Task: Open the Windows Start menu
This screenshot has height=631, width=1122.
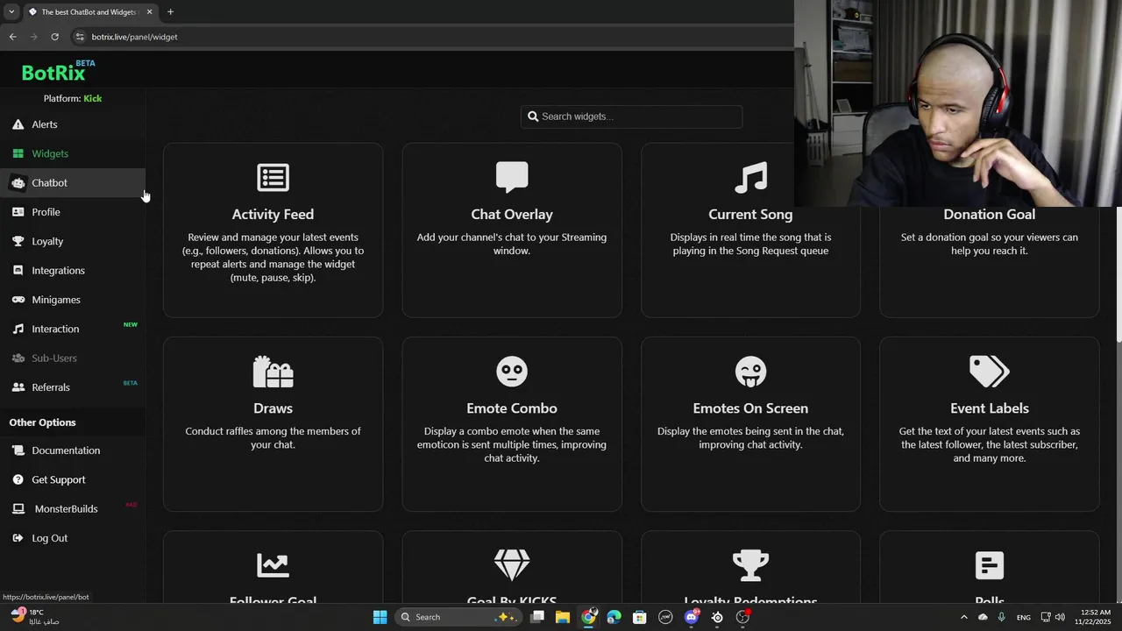Action: [380, 617]
